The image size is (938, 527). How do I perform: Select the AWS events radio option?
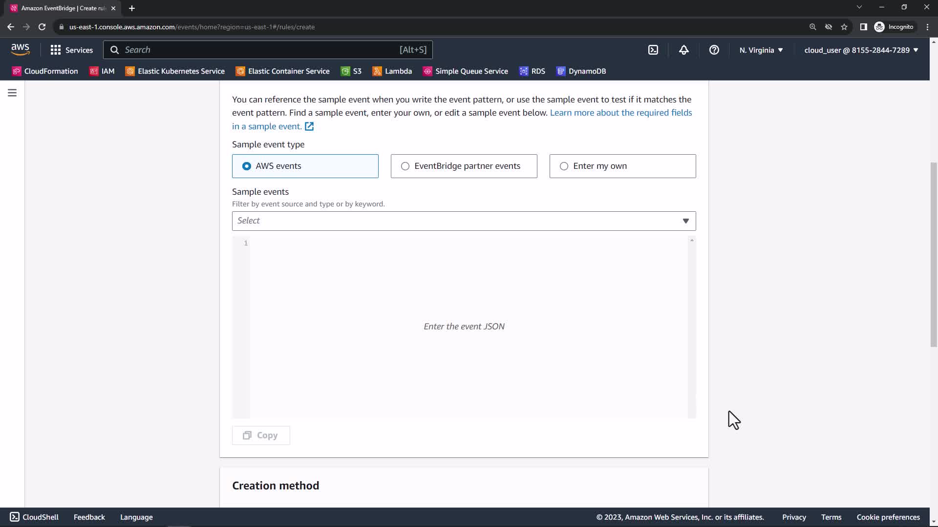pos(247,166)
